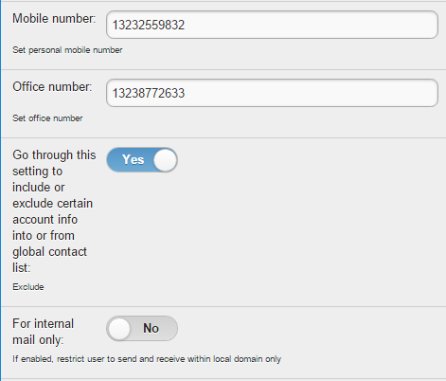This screenshot has width=446, height=381.
Task: Toggle off the global contact list switch
Action: 142,160
